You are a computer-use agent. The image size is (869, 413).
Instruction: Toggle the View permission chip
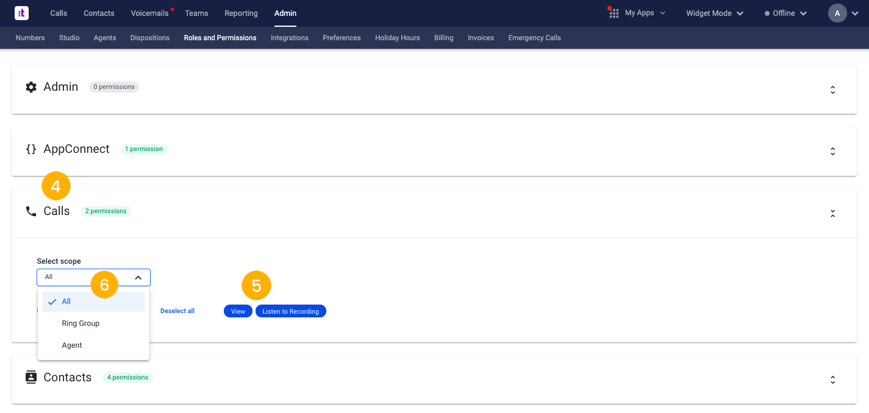(x=238, y=311)
